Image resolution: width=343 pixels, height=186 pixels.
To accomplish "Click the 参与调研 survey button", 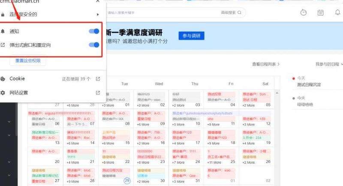I will [x=191, y=35].
